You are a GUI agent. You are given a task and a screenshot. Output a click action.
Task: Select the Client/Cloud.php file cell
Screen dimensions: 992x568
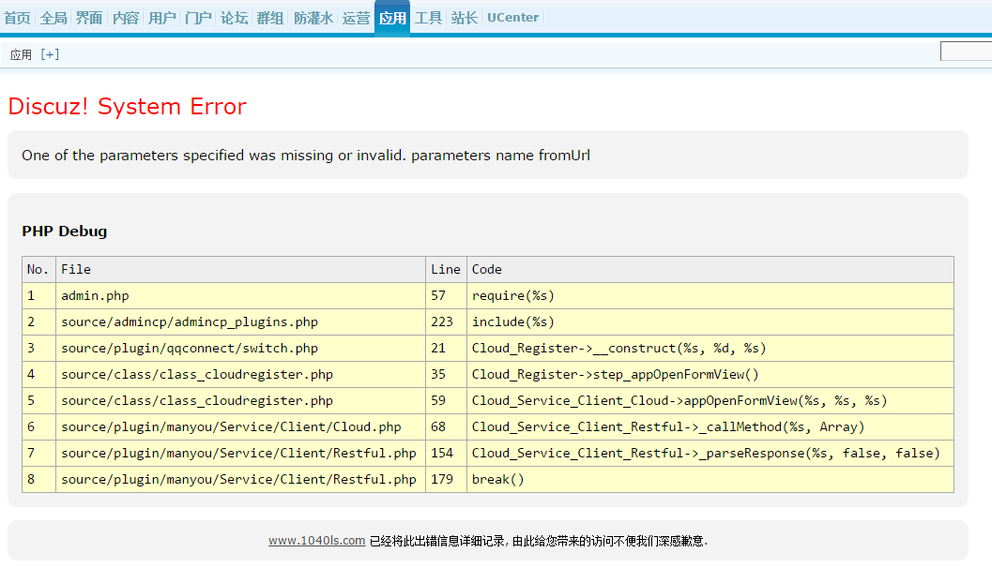coord(240,427)
